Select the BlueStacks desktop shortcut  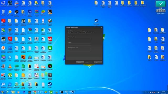tap(43, 13)
